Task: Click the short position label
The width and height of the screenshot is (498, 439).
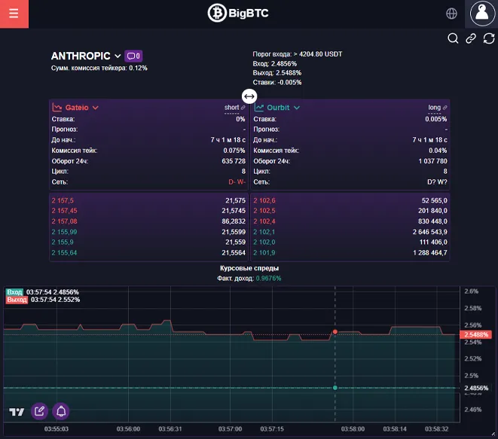Action: pos(231,107)
